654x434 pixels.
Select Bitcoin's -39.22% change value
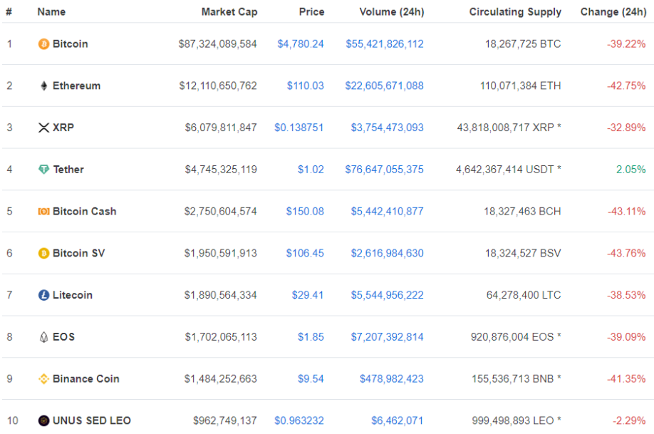tap(626, 43)
